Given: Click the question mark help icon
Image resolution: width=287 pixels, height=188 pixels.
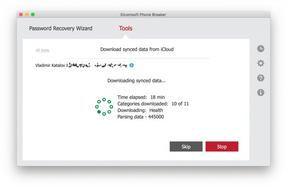Looking at the screenshot, I should [261, 78].
